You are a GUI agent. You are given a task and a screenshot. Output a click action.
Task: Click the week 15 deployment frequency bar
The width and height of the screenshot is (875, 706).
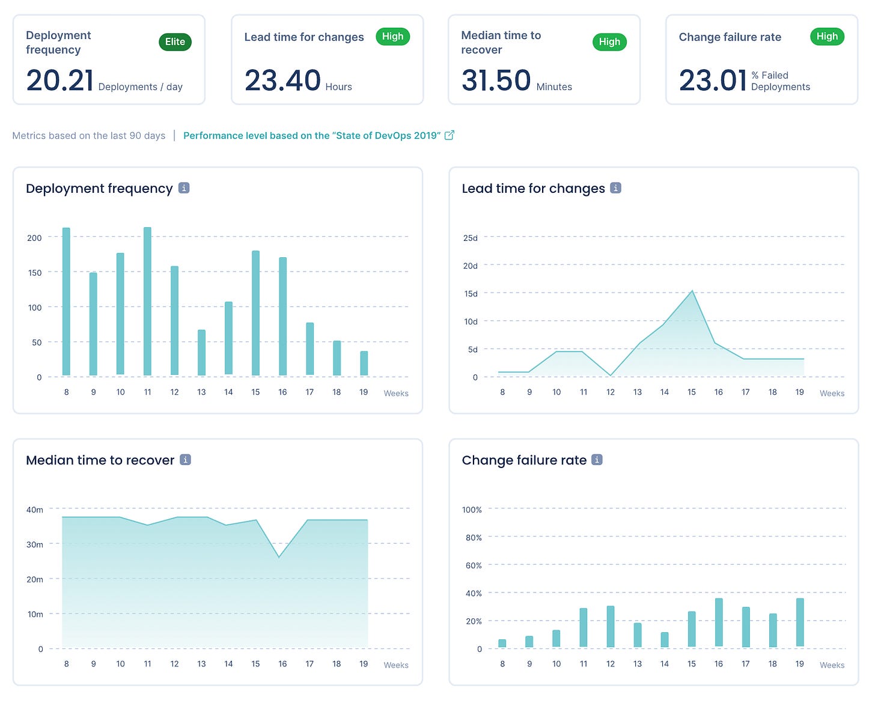point(255,312)
